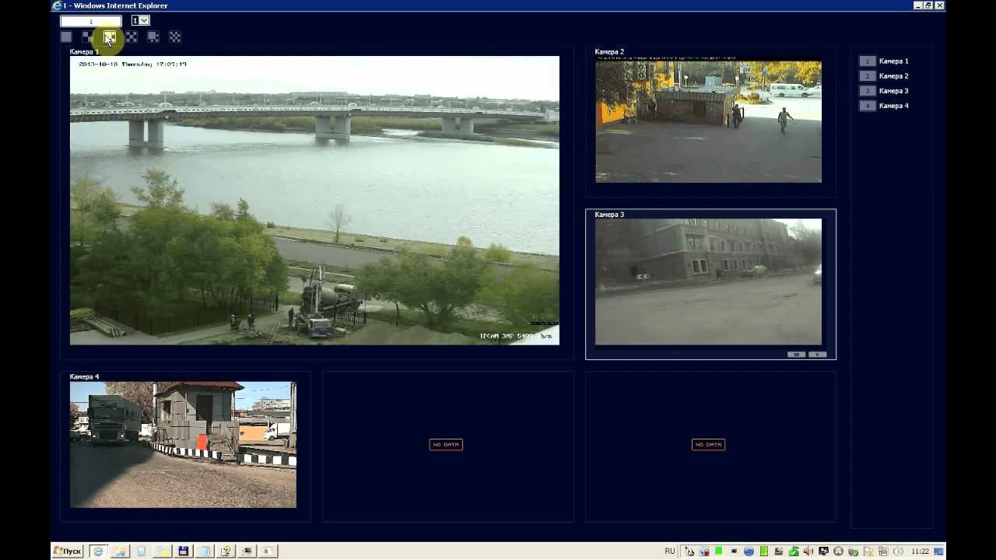The image size is (996, 560).
Task: Choose Камера 4 from the camera list
Action: [893, 106]
